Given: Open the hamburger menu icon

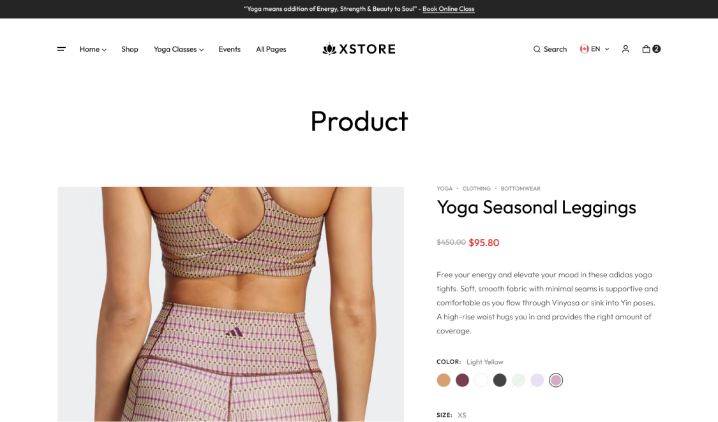Looking at the screenshot, I should tap(61, 49).
